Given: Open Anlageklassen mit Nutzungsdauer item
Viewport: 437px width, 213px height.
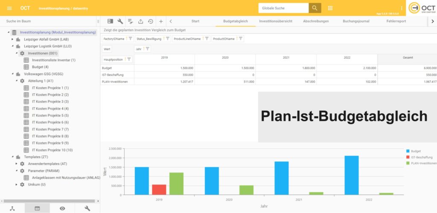Looking at the screenshot, I should (66, 178).
